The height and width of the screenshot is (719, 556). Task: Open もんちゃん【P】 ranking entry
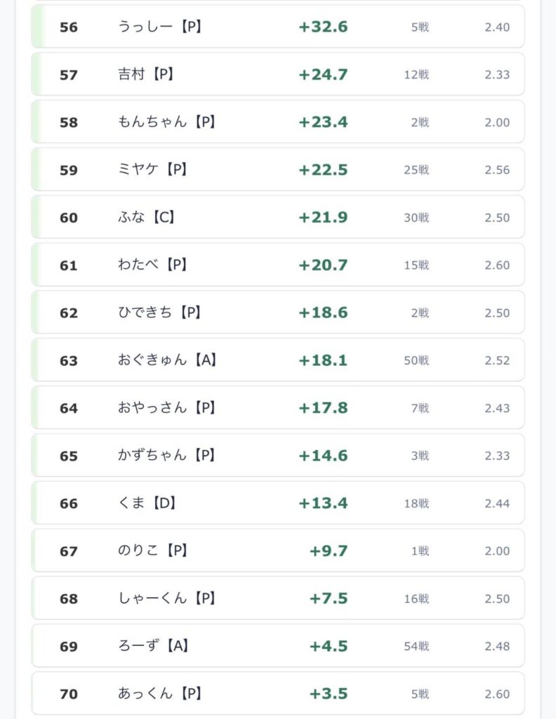pyautogui.click(x=278, y=122)
